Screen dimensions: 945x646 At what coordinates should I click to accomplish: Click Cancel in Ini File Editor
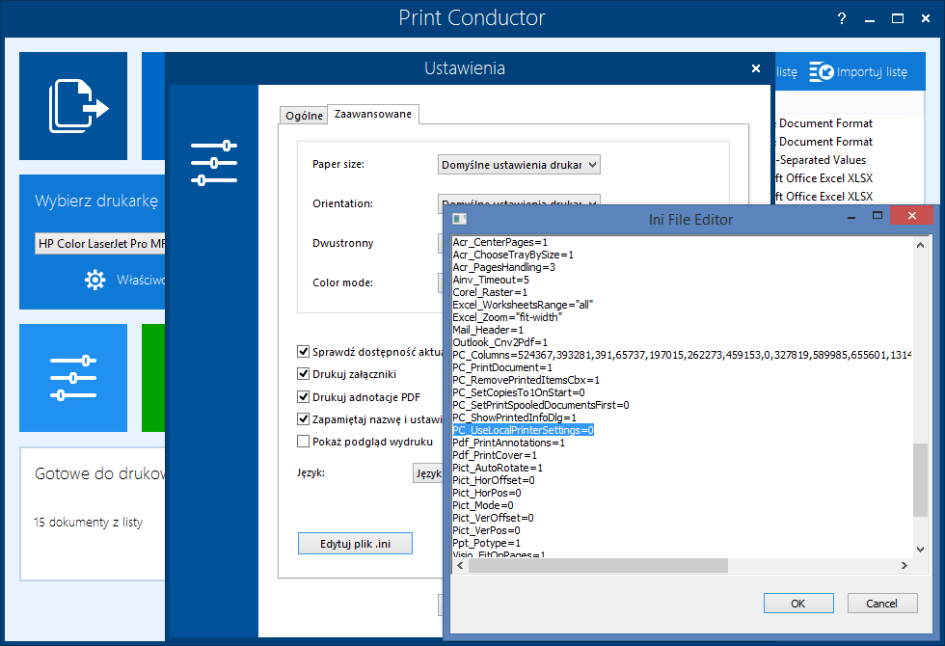(882, 604)
